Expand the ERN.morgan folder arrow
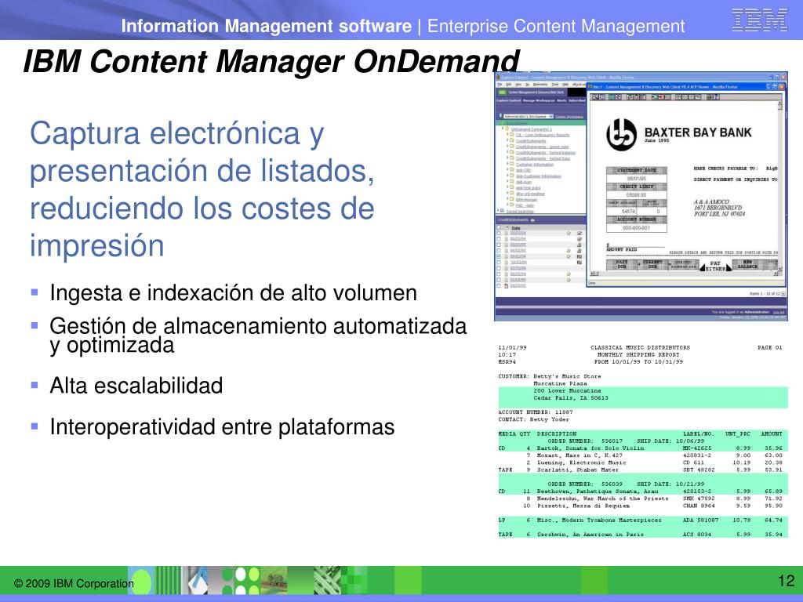The height and width of the screenshot is (602, 803). coord(507,198)
